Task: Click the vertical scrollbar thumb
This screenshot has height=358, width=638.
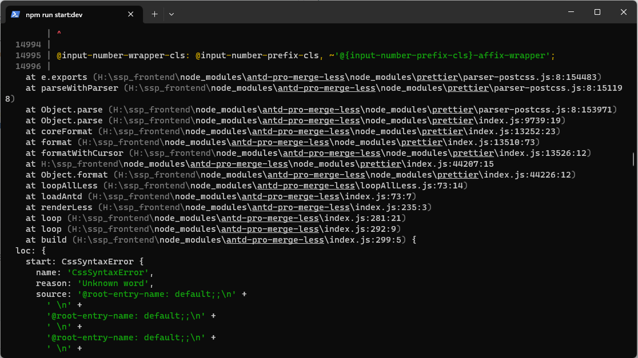Action: coord(635,157)
